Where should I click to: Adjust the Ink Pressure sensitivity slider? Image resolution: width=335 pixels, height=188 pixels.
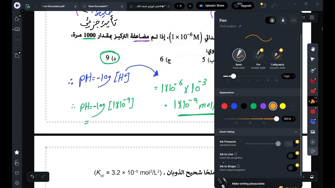pyautogui.click(x=278, y=144)
